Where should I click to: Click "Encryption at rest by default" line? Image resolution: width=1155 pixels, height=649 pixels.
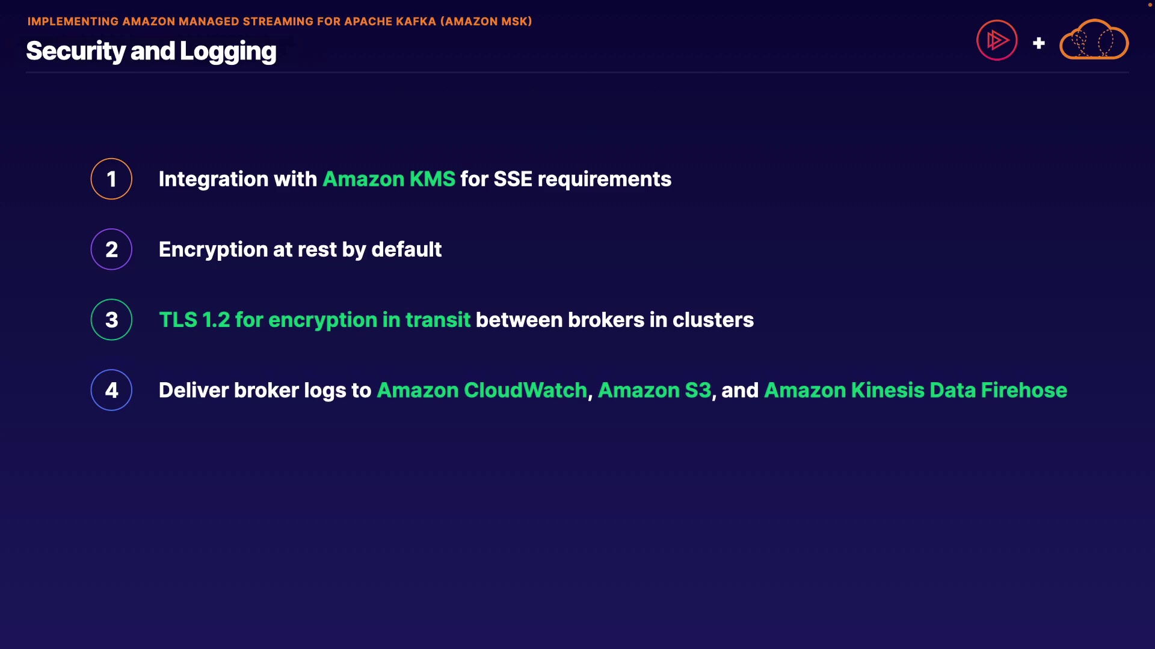[x=300, y=249]
